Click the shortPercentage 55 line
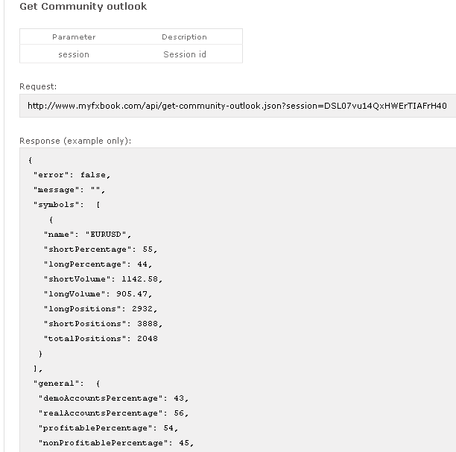Image resolution: width=456 pixels, height=452 pixels. point(101,249)
